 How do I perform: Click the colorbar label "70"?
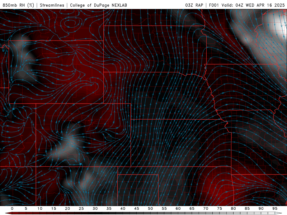click(x=206, y=209)
